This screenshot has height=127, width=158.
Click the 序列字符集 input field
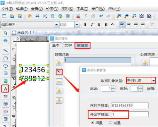[130, 105]
